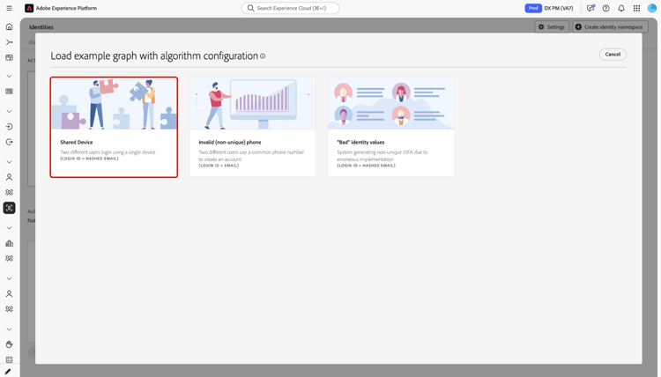Image resolution: width=661 pixels, height=377 pixels.
Task: Go to Home in the sidebar
Action: [10, 27]
